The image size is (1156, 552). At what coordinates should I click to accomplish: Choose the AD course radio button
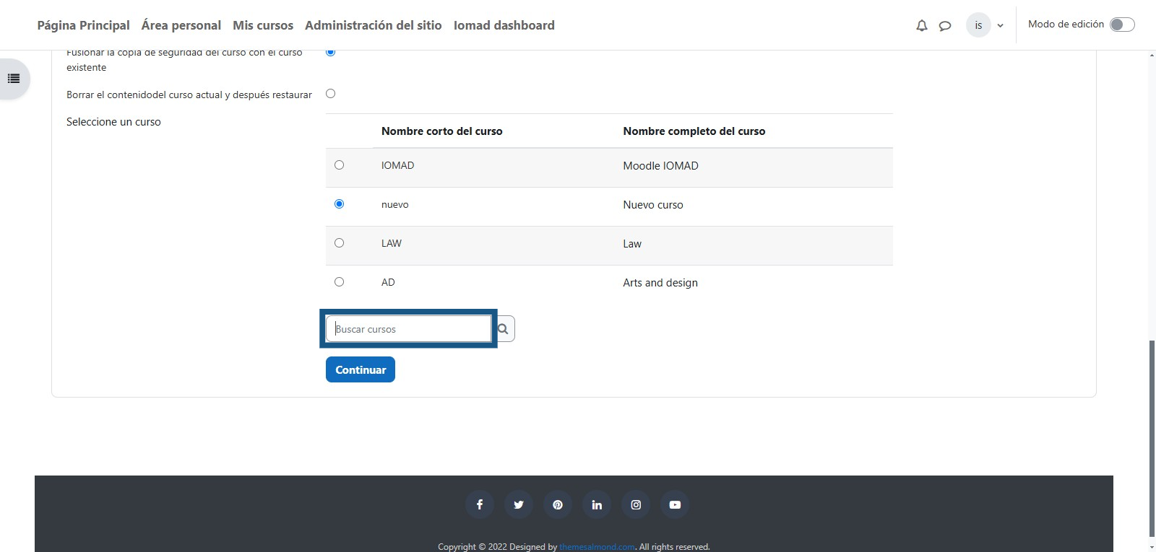coord(339,282)
